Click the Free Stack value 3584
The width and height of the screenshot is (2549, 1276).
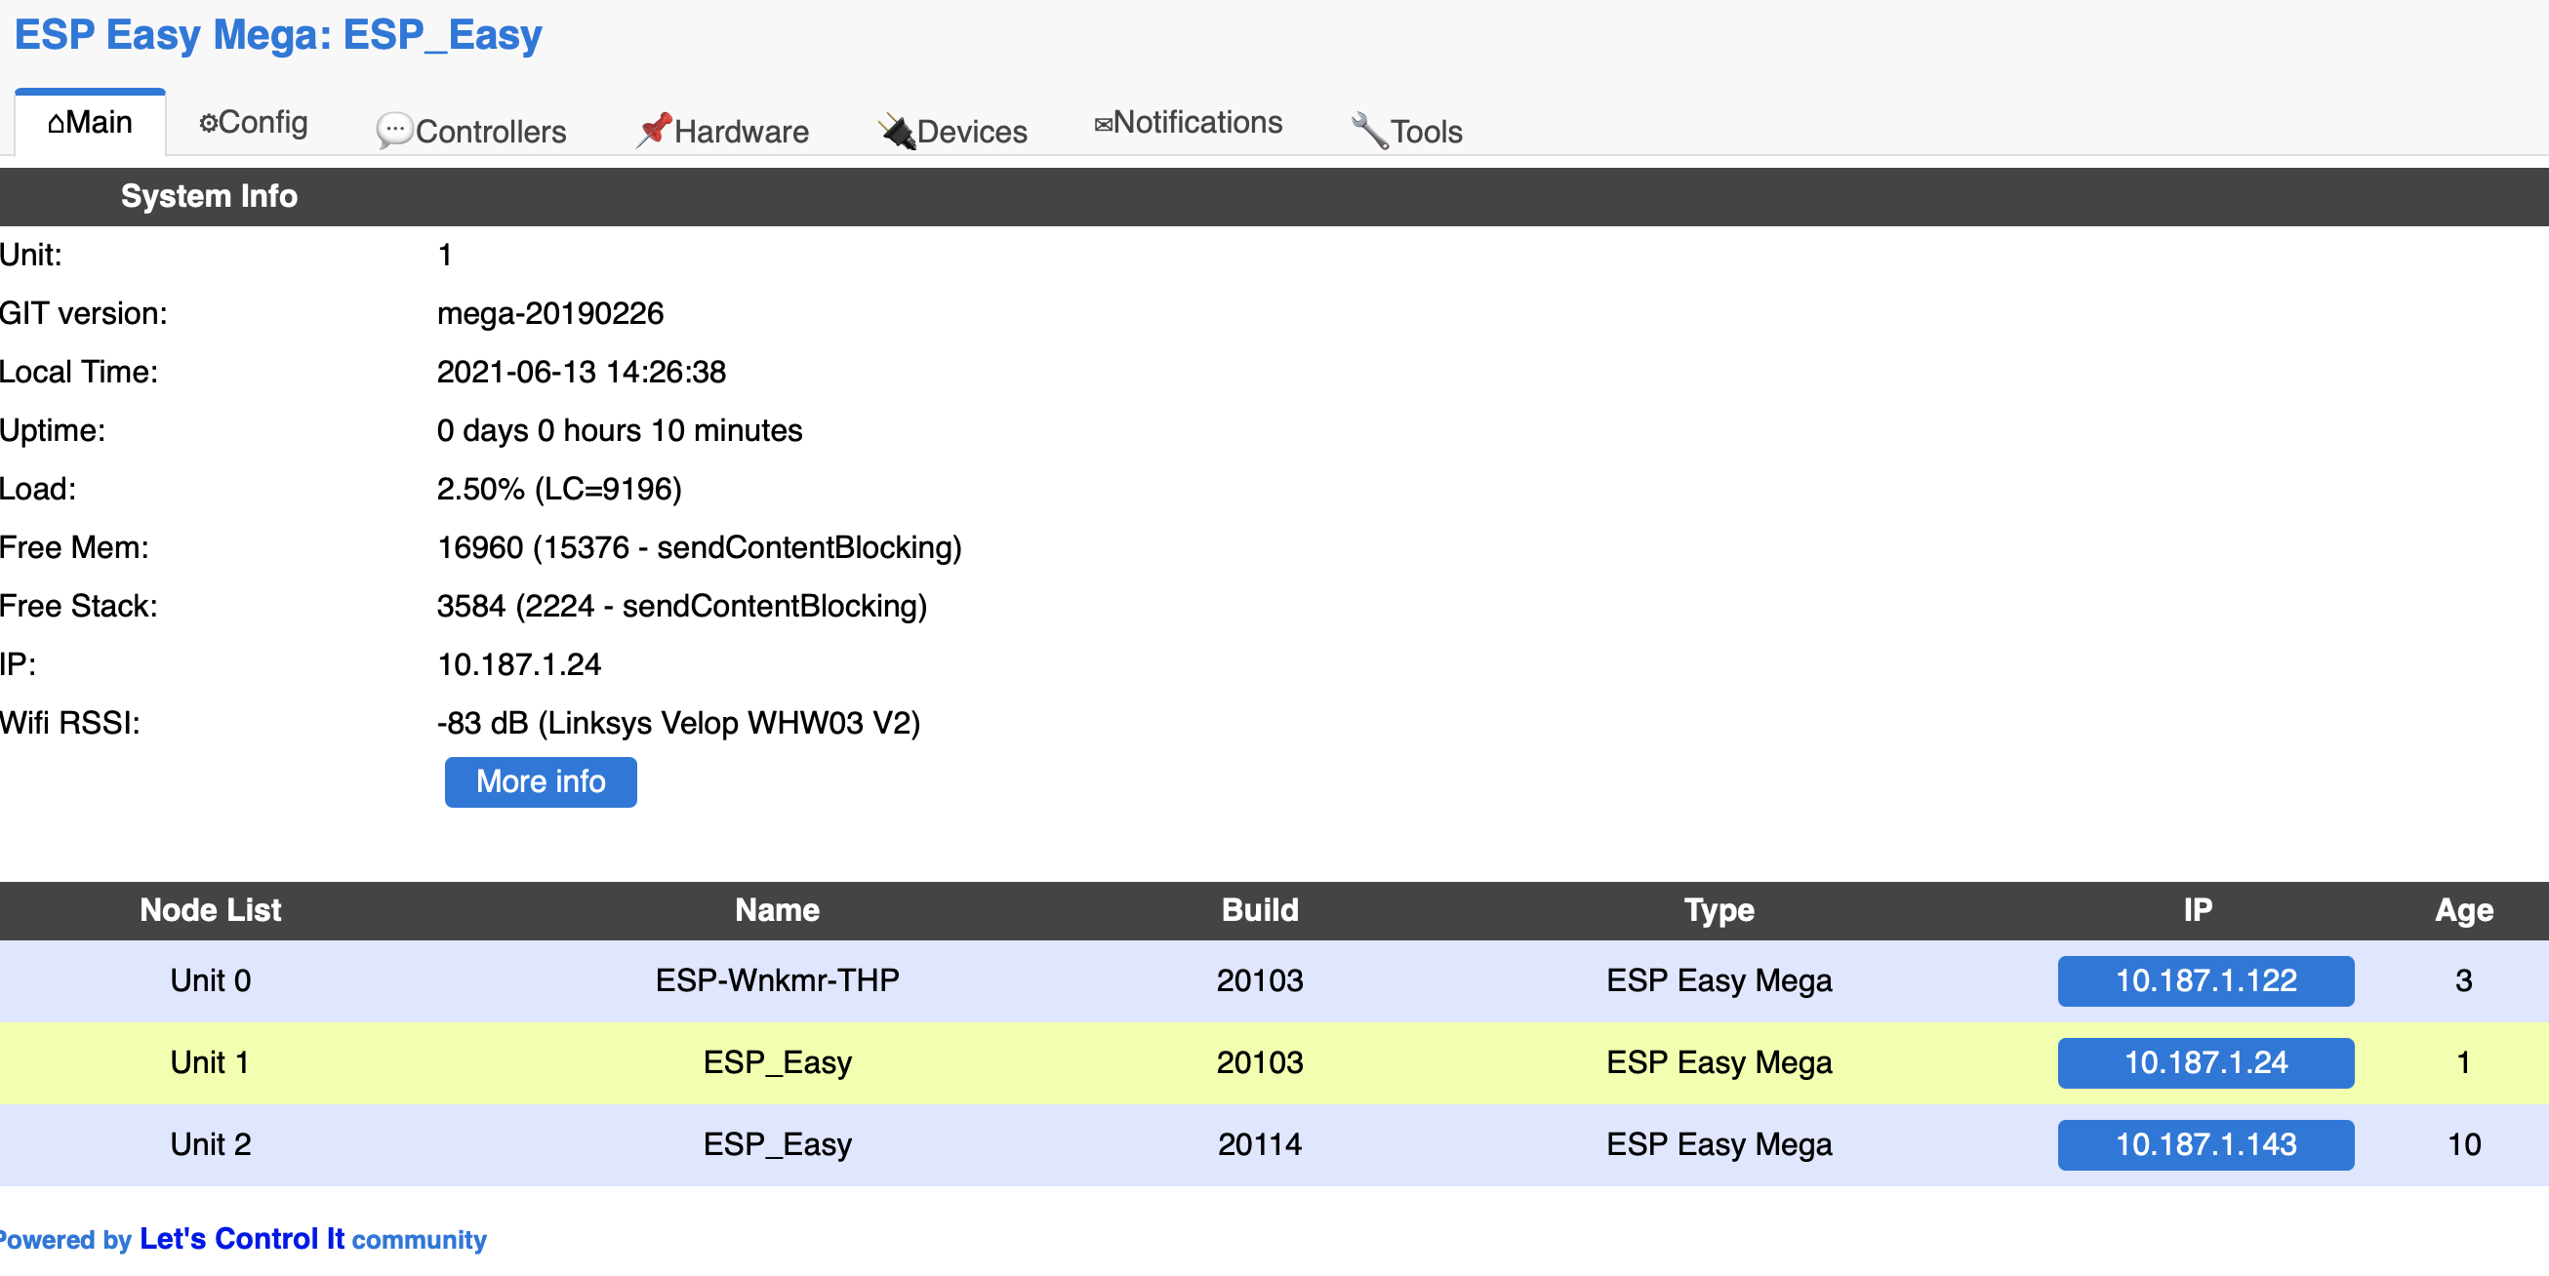click(x=471, y=606)
